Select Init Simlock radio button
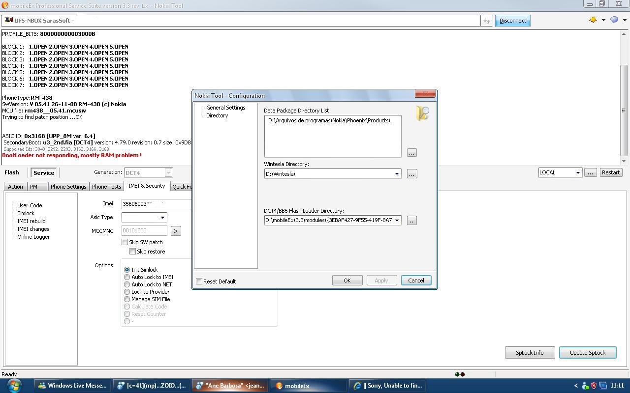Viewport: 630px width, 393px height. [x=127, y=270]
